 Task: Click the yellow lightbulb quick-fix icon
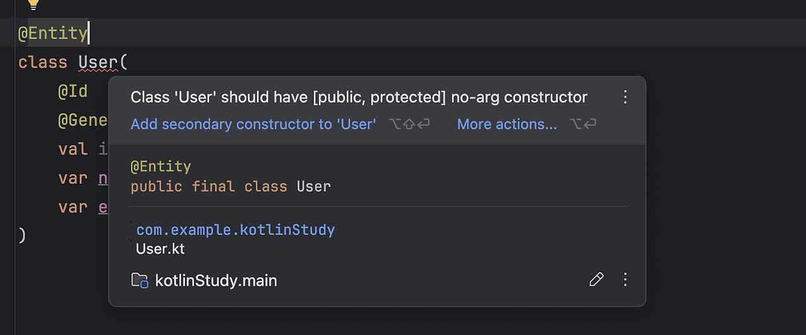pyautogui.click(x=33, y=5)
